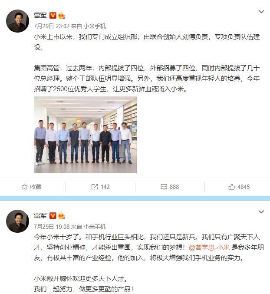Open 雷军's avatar on the first post
The width and height of the screenshot is (270, 294).
tap(18, 21)
